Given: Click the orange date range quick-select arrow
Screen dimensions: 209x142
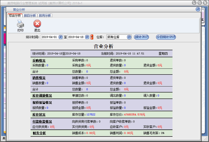Looking at the screenshot, I should pyautogui.click(x=92, y=37).
